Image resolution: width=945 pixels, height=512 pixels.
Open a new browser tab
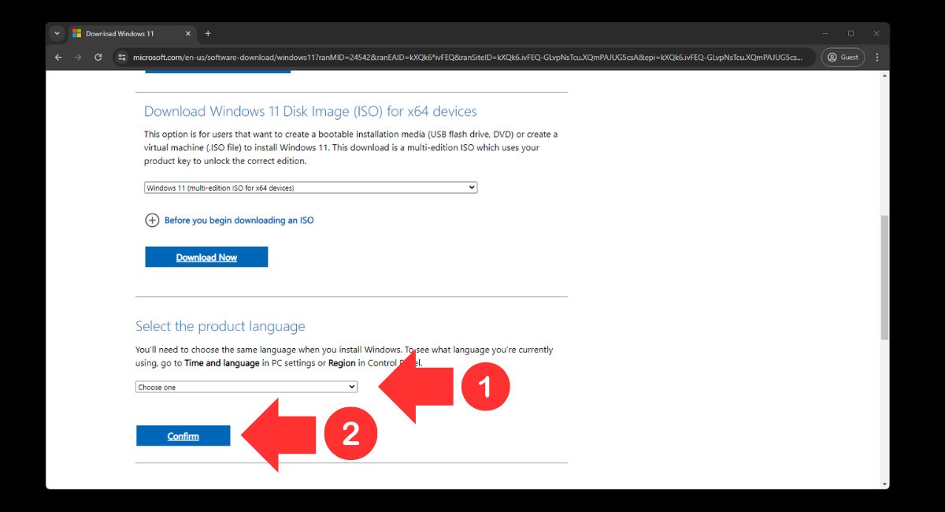pos(208,34)
